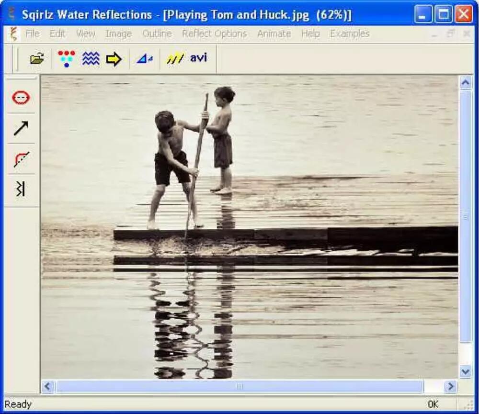Click the horizontal scrollbar left arrow
Viewport: 479px width, 414px height.
pyautogui.click(x=47, y=386)
